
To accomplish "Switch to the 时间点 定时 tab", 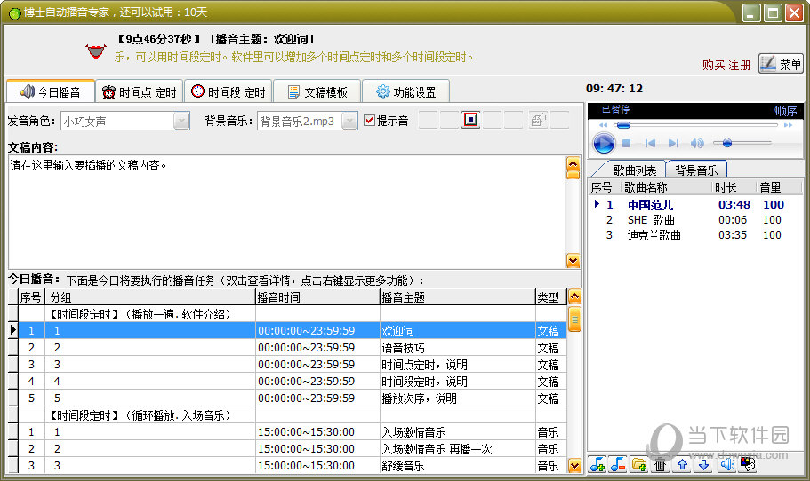I will click(140, 91).
